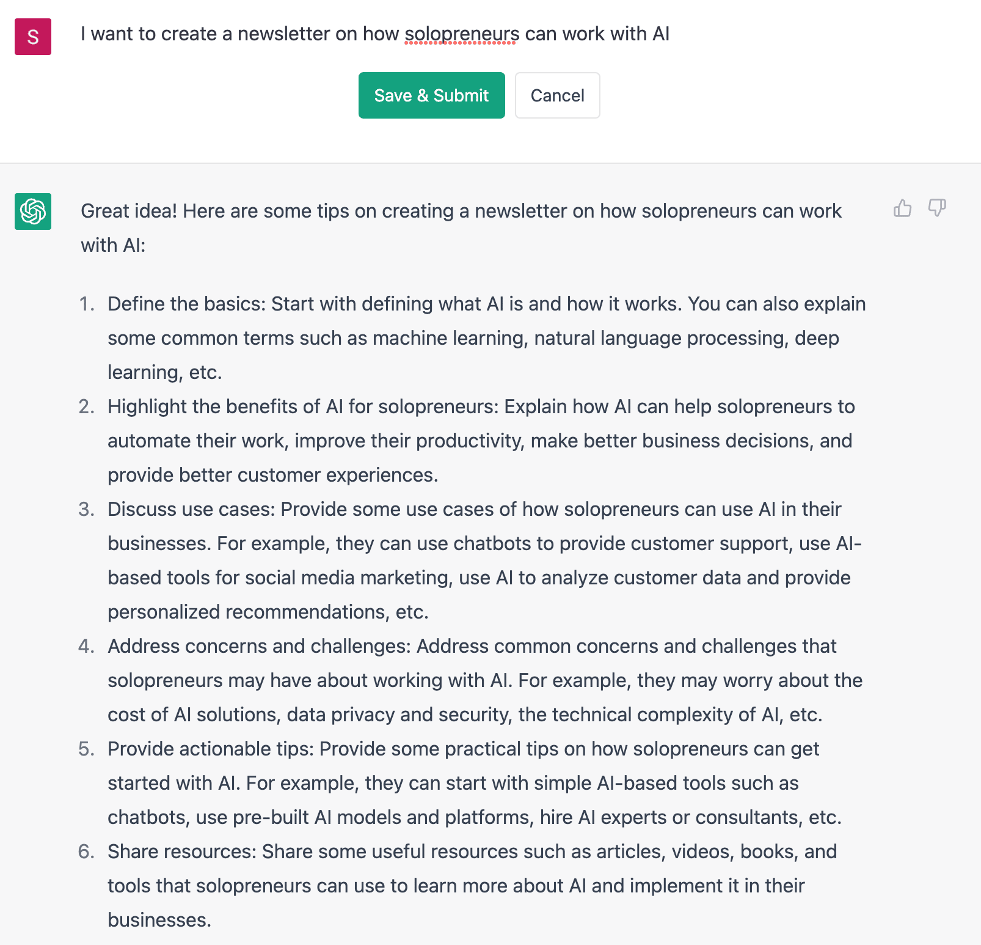This screenshot has width=981, height=945.
Task: Click list number marker "6."
Action: click(87, 851)
